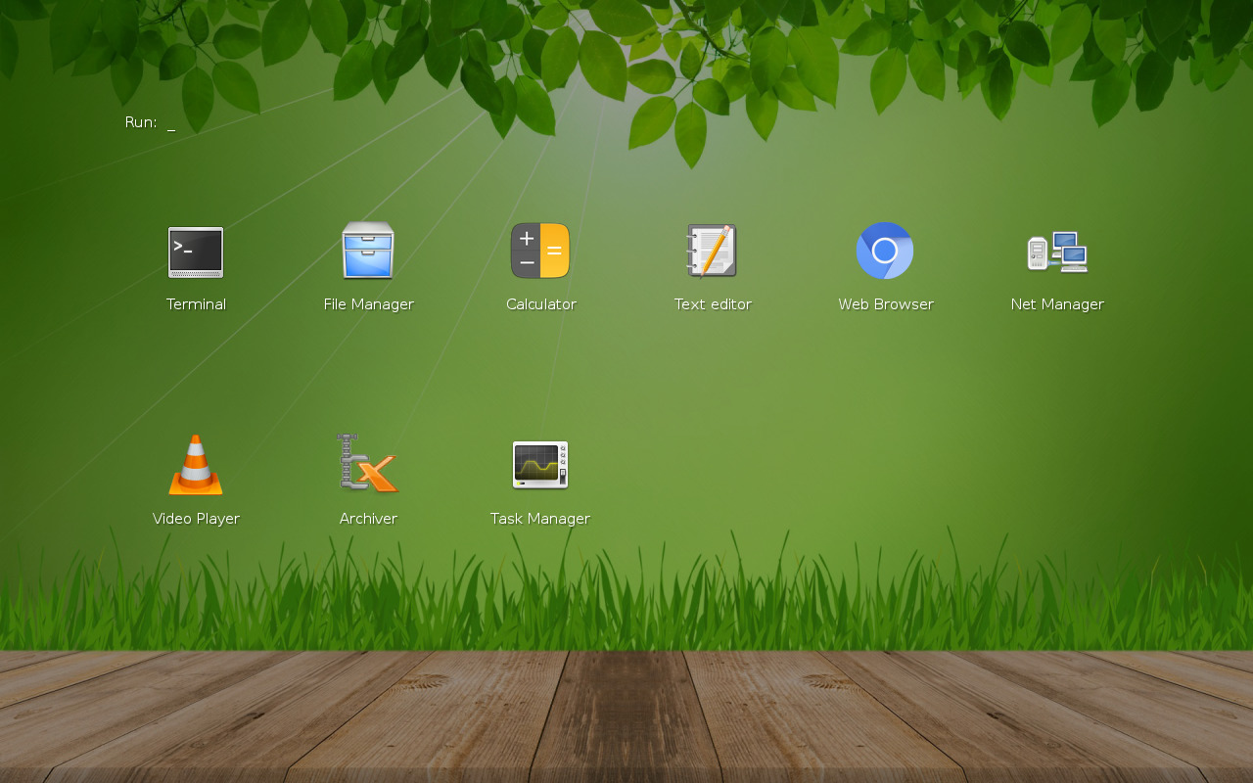Open the Net Manager tool
The width and height of the screenshot is (1253, 783).
(1057, 251)
